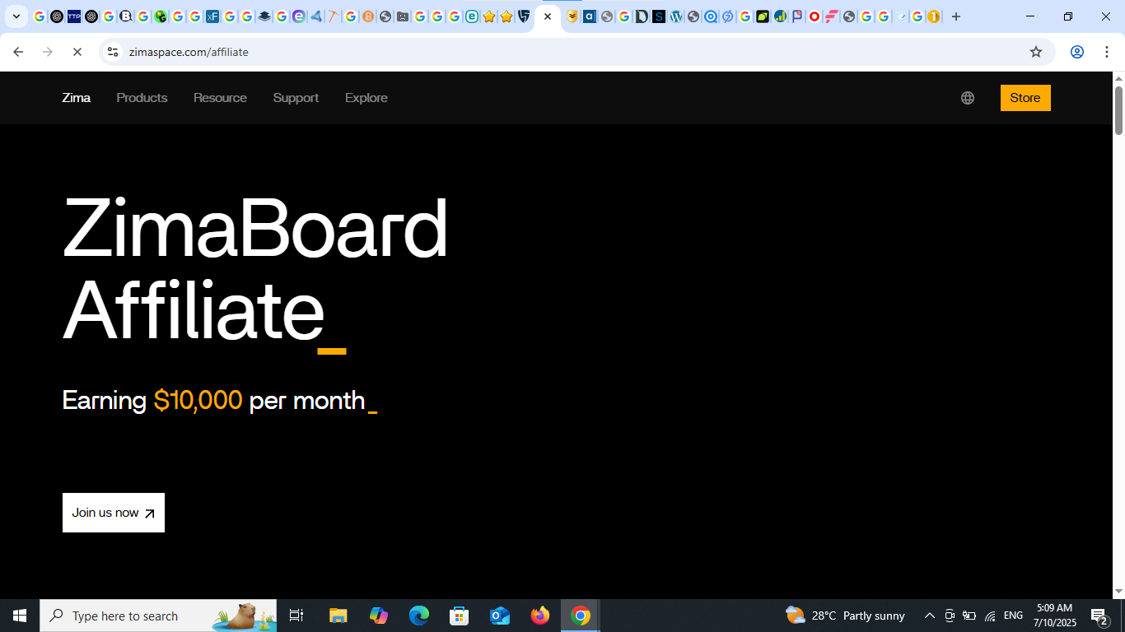Open the Explore menu

[x=366, y=98]
